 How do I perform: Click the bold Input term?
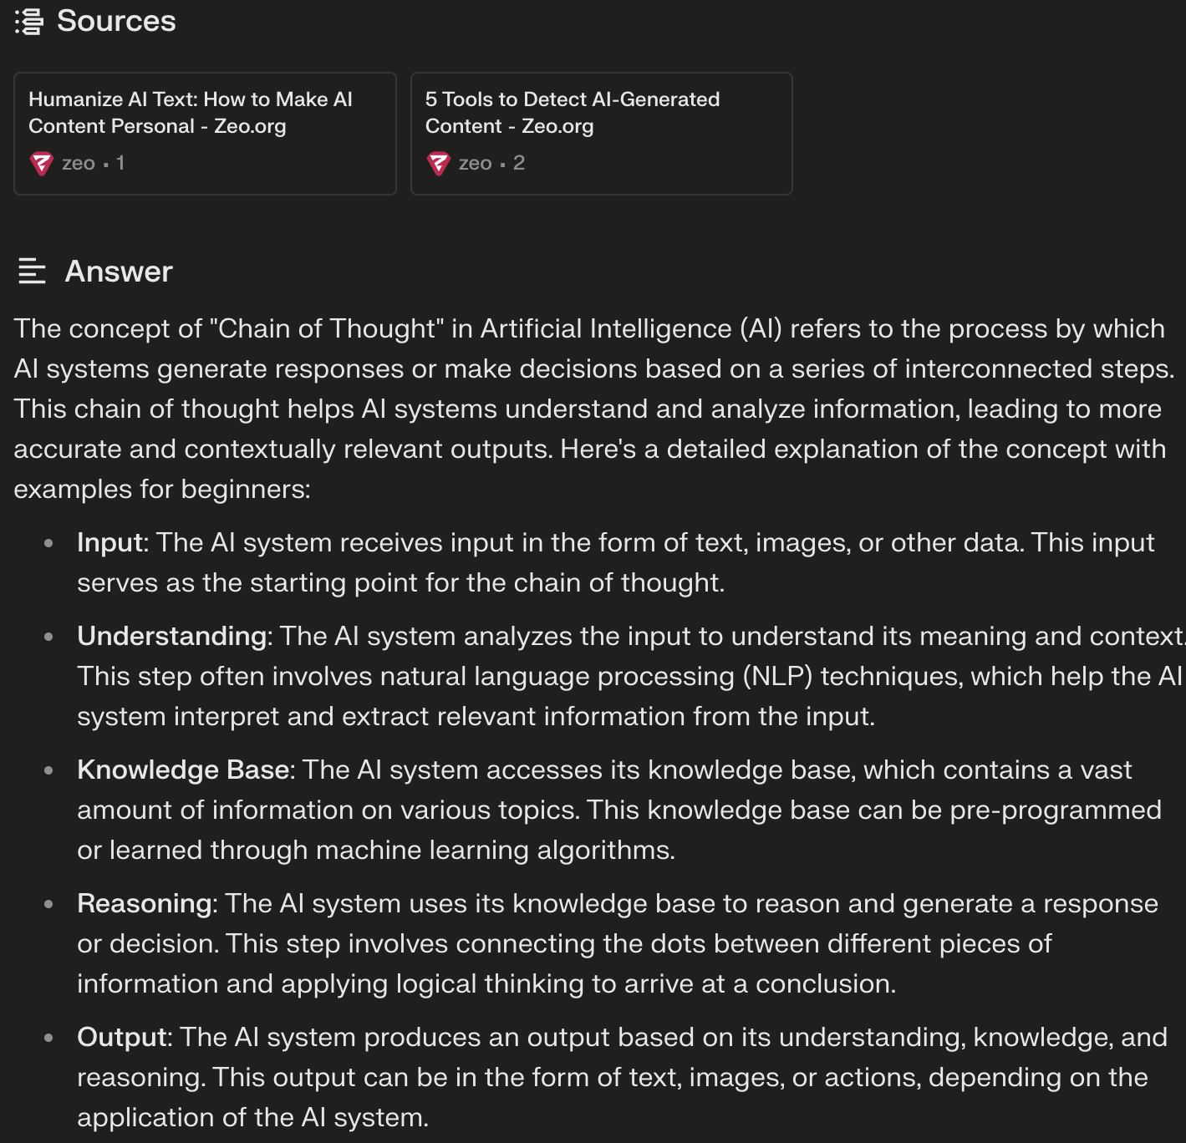109,542
